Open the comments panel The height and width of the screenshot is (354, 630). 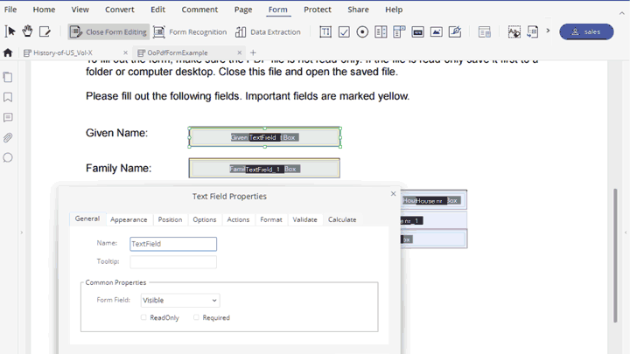(x=8, y=117)
